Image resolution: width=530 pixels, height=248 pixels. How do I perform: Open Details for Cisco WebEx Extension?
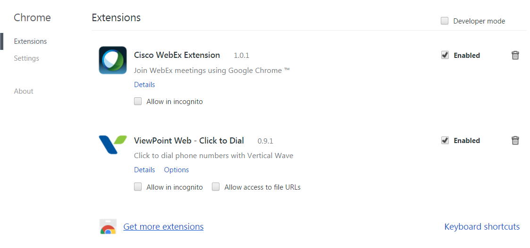coord(144,85)
